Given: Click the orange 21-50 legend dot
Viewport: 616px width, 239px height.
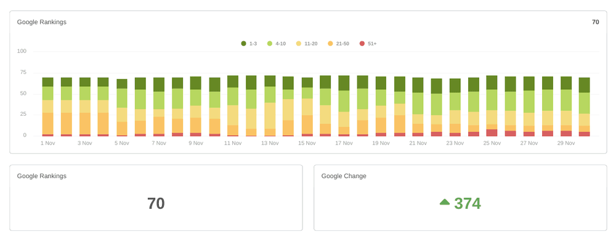Looking at the screenshot, I should 330,44.
